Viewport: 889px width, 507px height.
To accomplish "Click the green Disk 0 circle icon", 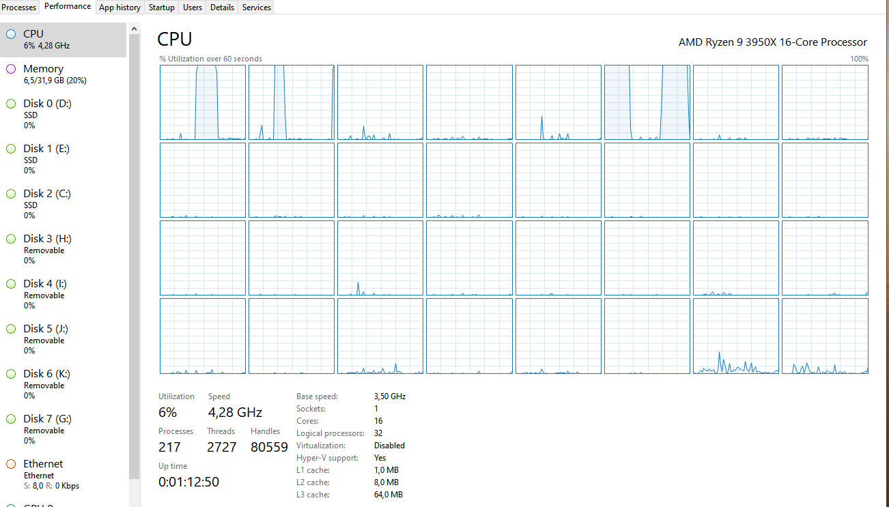I will (11, 104).
